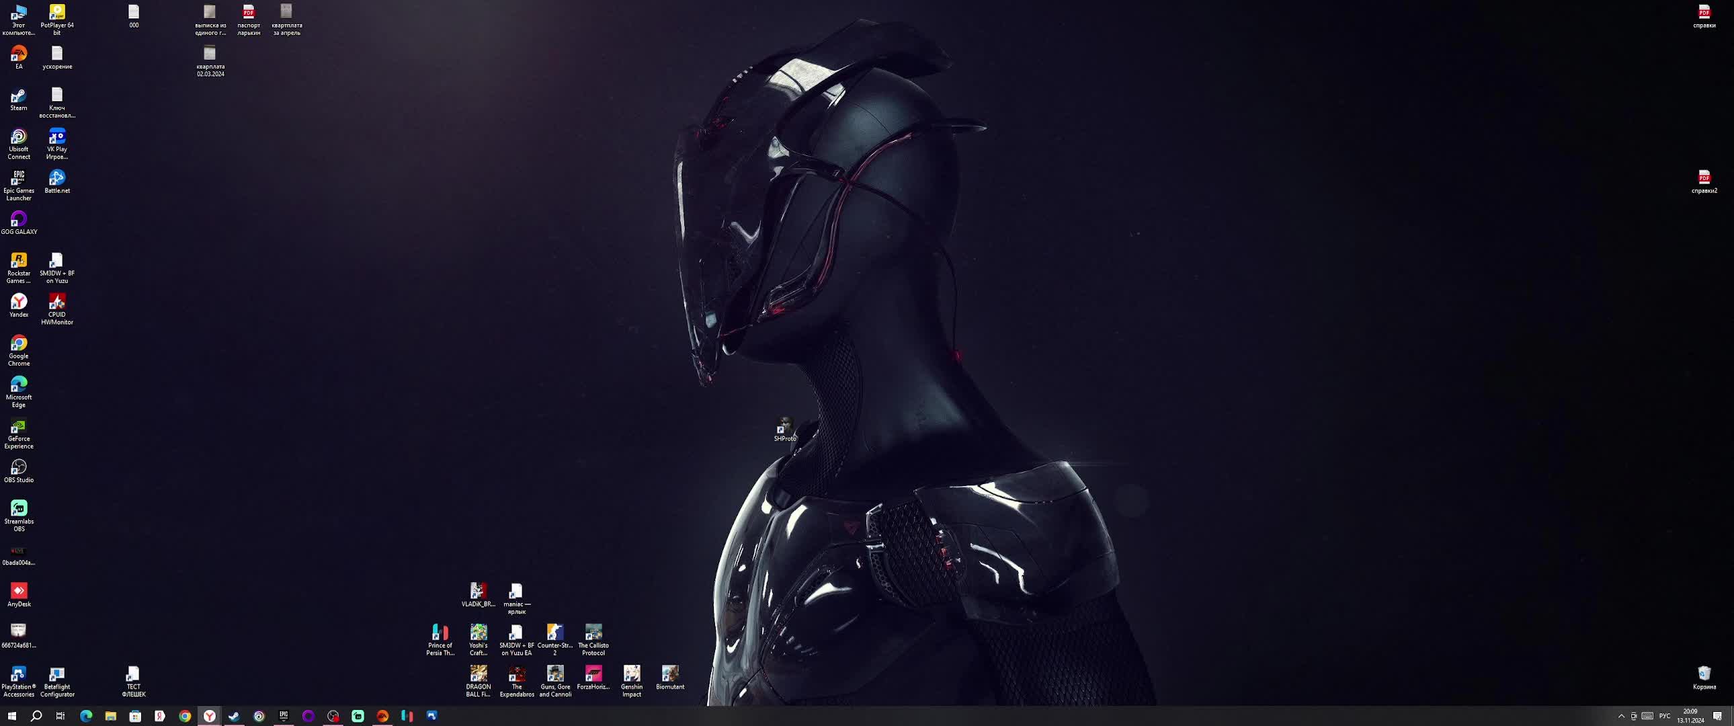Viewport: 1734px width, 726px height.
Task: Select the PlayStation Accessories desktop icon
Action: point(19,682)
